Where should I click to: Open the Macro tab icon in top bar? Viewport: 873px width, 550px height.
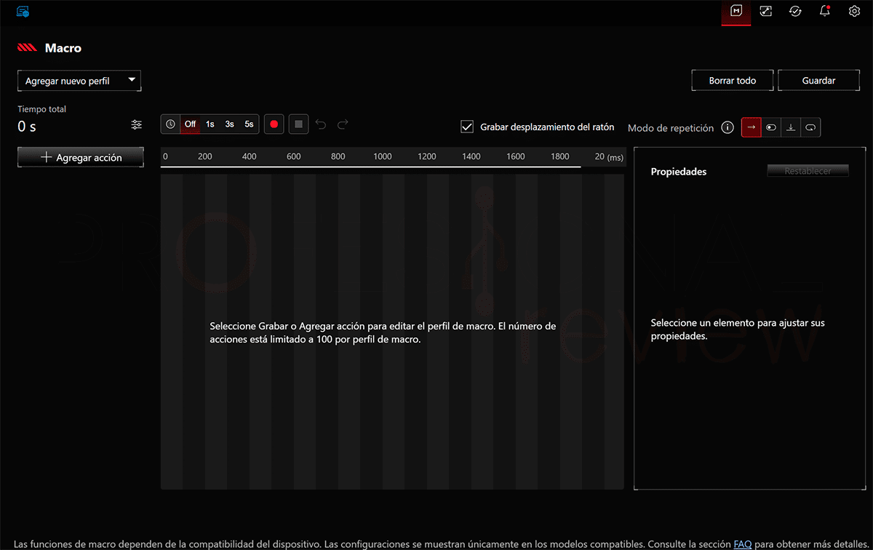click(736, 11)
